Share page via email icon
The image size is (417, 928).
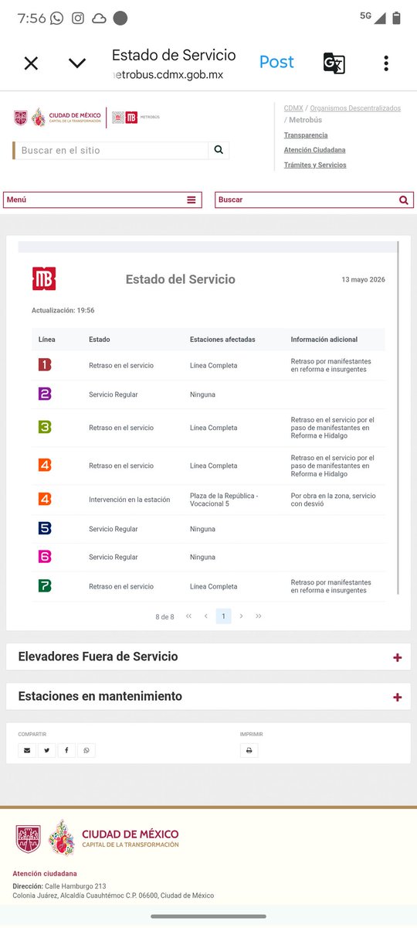point(27,750)
